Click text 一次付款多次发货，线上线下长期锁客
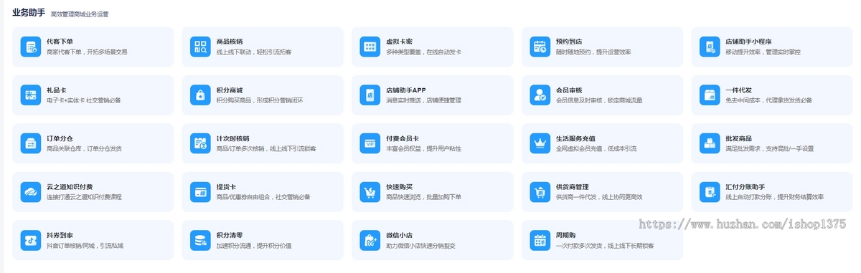The image size is (861, 273). point(605,245)
